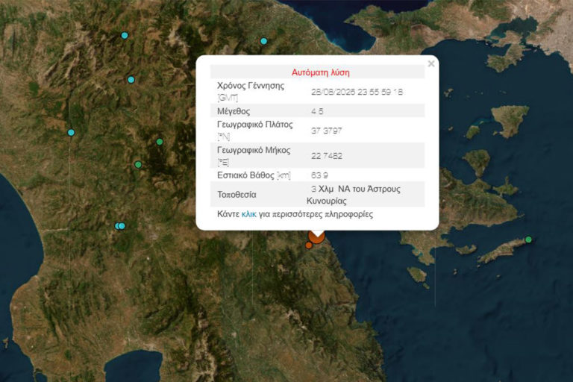Image resolution: width=573 pixels, height=382 pixels.
Task: Open the 'κλικ' link for more information
Action: 249,214
